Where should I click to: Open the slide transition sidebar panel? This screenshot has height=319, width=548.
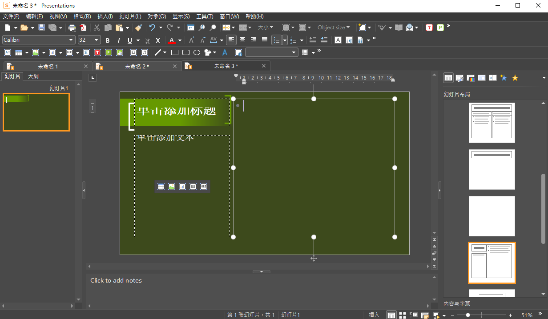point(492,78)
